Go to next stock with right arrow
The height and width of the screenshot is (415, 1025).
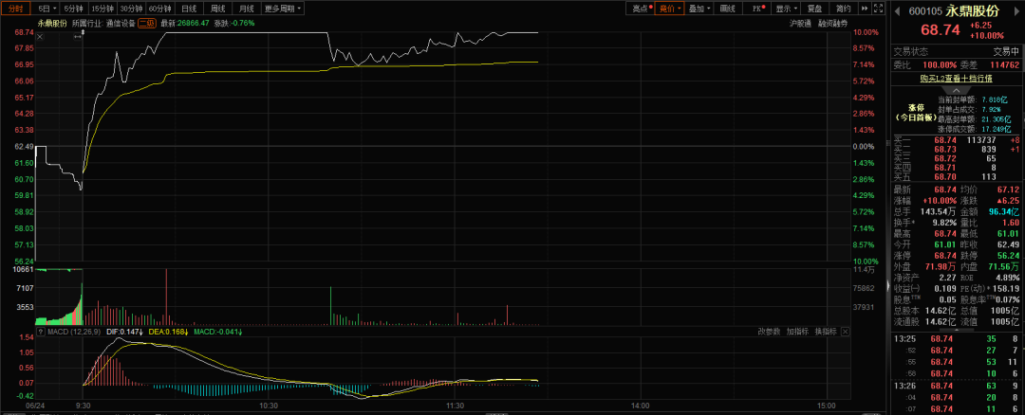coord(1017,10)
